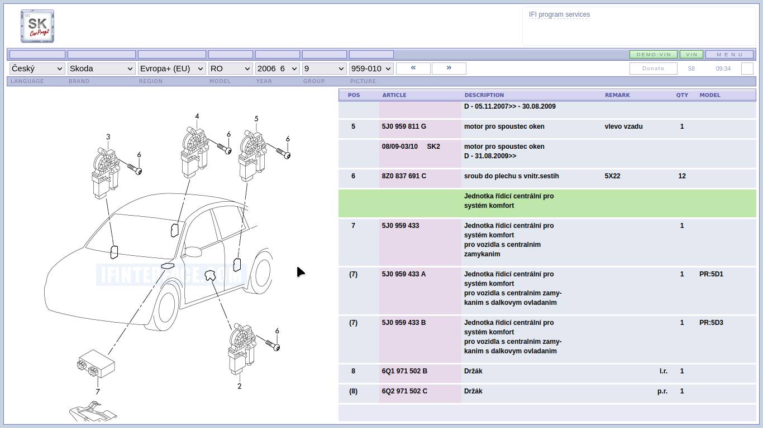This screenshot has width=763, height=428.
Task: Click the MODEL column header
Action: click(x=710, y=95)
